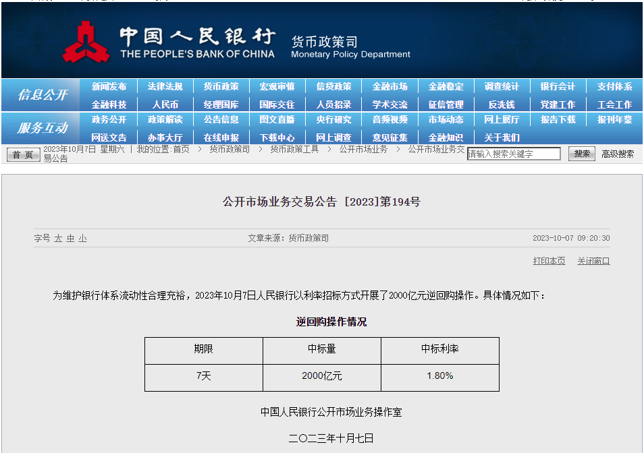
Task: Click the search keyword input field
Action: [514, 154]
